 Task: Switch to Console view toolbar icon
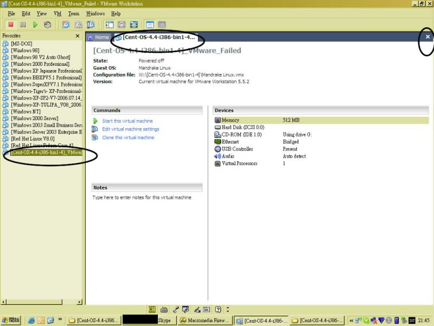pyautogui.click(x=162, y=24)
